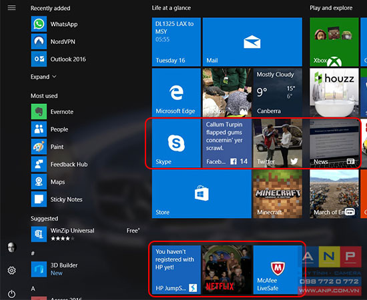Image resolution: width=367 pixels, height=300 pixels.
Task: Click the WinZip Universal suggested app
Action: click(85, 234)
